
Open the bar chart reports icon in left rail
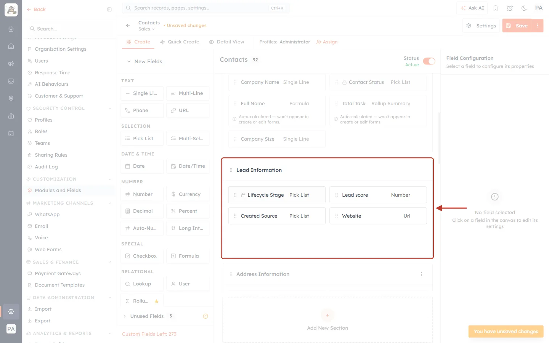pyautogui.click(x=11, y=116)
